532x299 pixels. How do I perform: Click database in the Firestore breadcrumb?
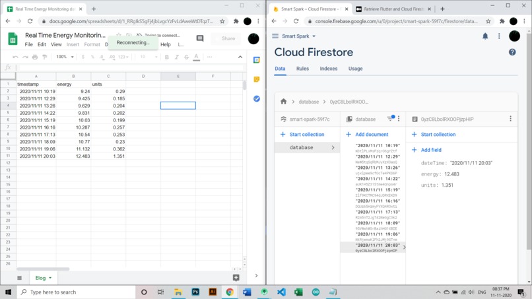[x=308, y=102]
